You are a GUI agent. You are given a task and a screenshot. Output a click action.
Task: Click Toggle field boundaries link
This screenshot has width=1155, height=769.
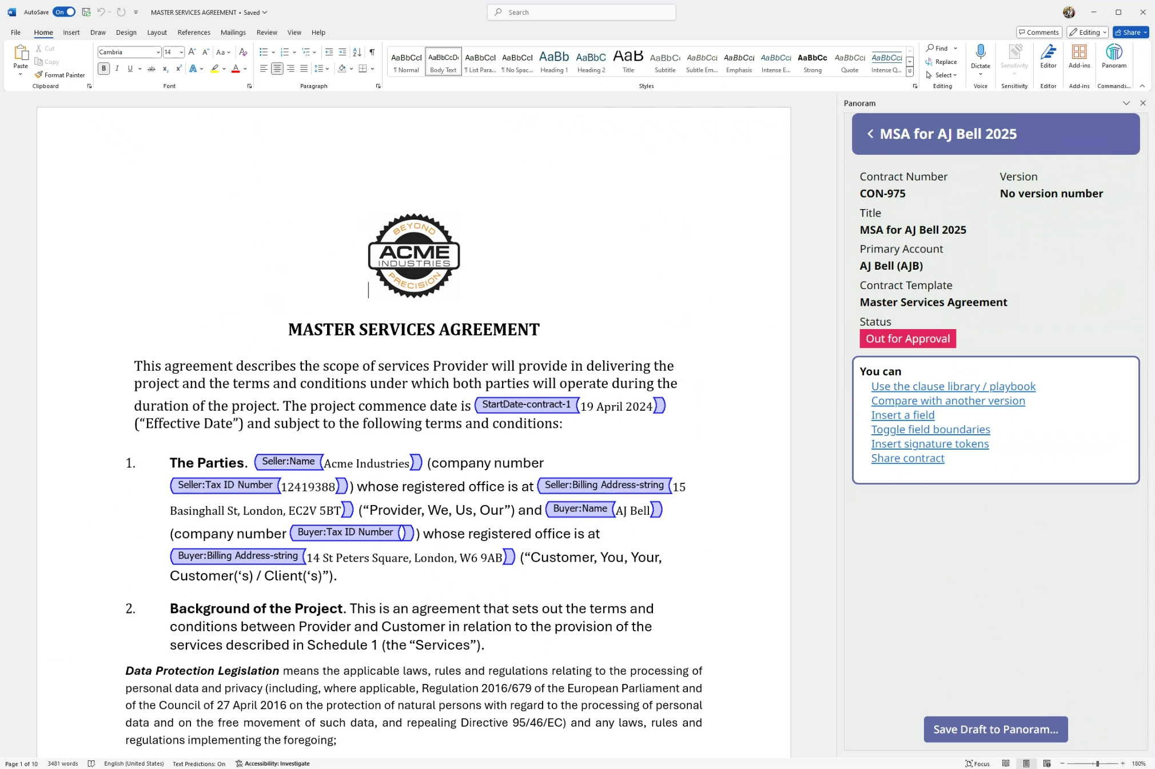click(x=930, y=429)
